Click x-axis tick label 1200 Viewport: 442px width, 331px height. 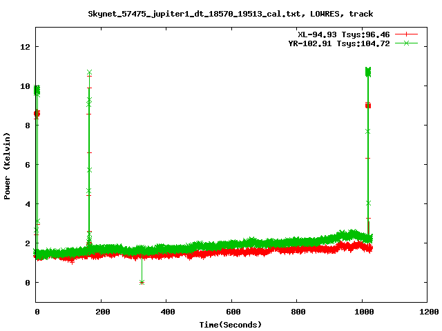pyautogui.click(x=429, y=312)
